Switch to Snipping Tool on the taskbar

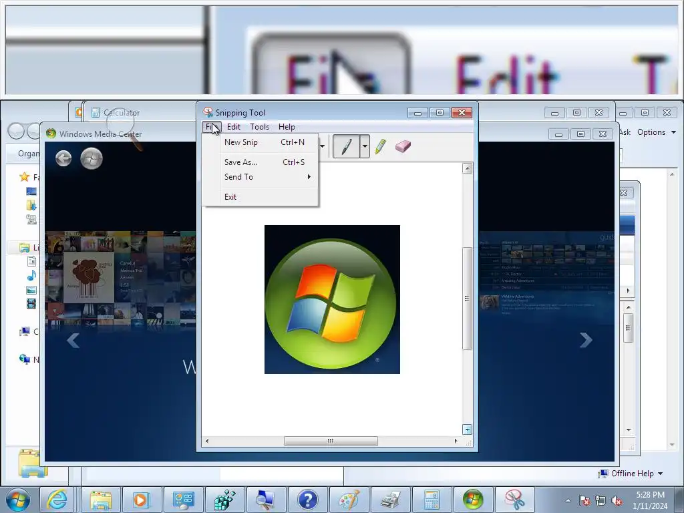(x=515, y=500)
